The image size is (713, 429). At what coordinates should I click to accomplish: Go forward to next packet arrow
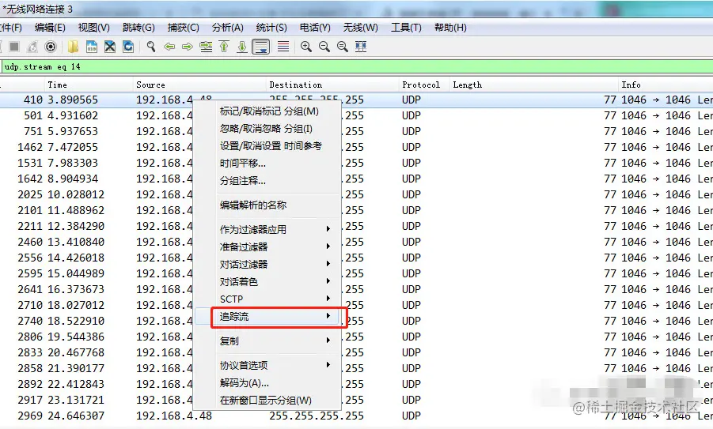(x=188, y=47)
